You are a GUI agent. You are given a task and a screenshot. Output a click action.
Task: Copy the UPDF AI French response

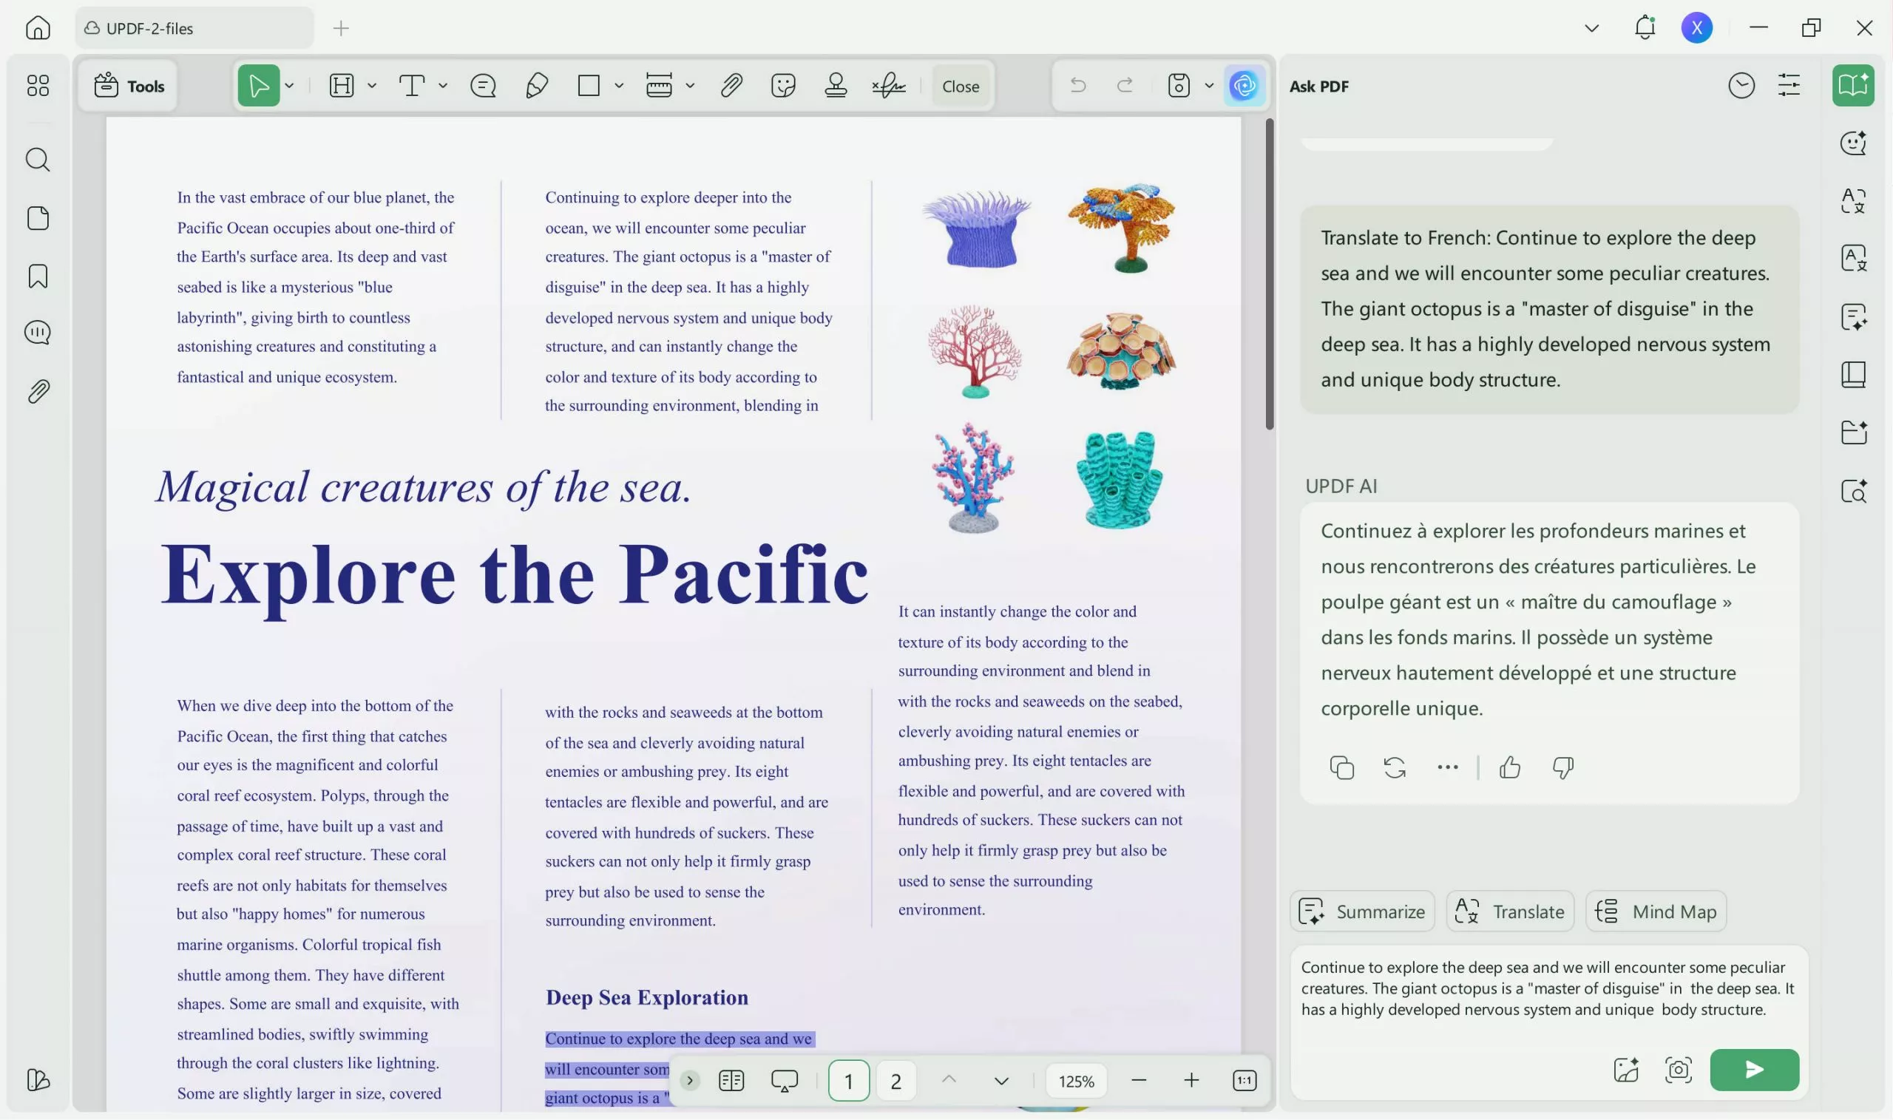(1341, 767)
